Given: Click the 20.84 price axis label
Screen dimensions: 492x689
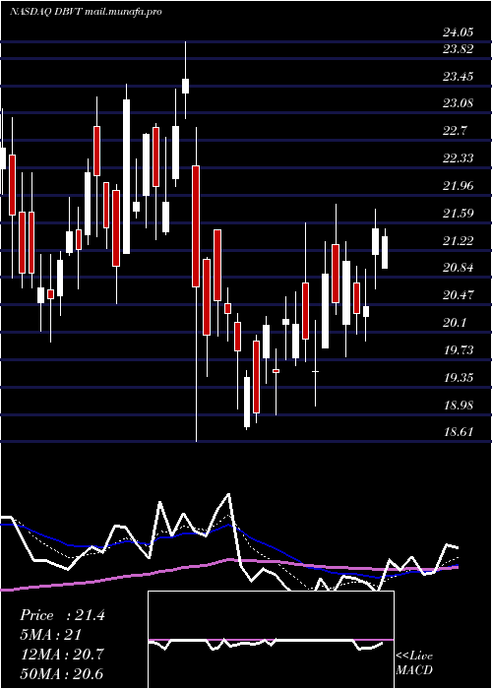Looking at the screenshot, I should point(458,268).
